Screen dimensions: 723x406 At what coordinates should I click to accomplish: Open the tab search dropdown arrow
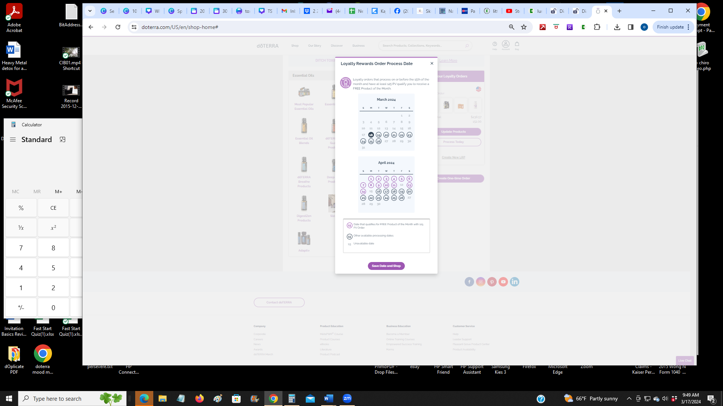[90, 11]
